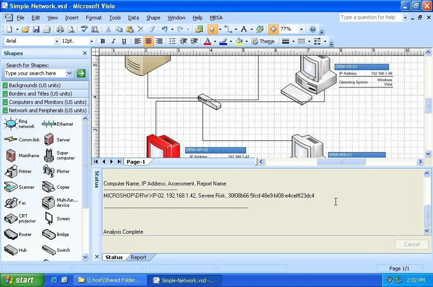Select the Pointer tool
This screenshot has width=433, height=287.
(x=212, y=29)
